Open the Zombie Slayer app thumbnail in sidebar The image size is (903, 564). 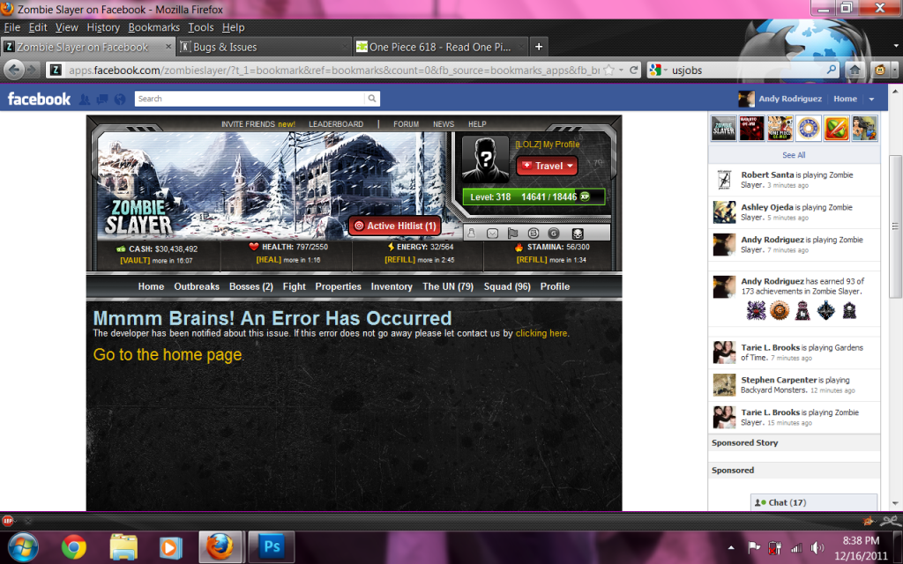click(723, 129)
